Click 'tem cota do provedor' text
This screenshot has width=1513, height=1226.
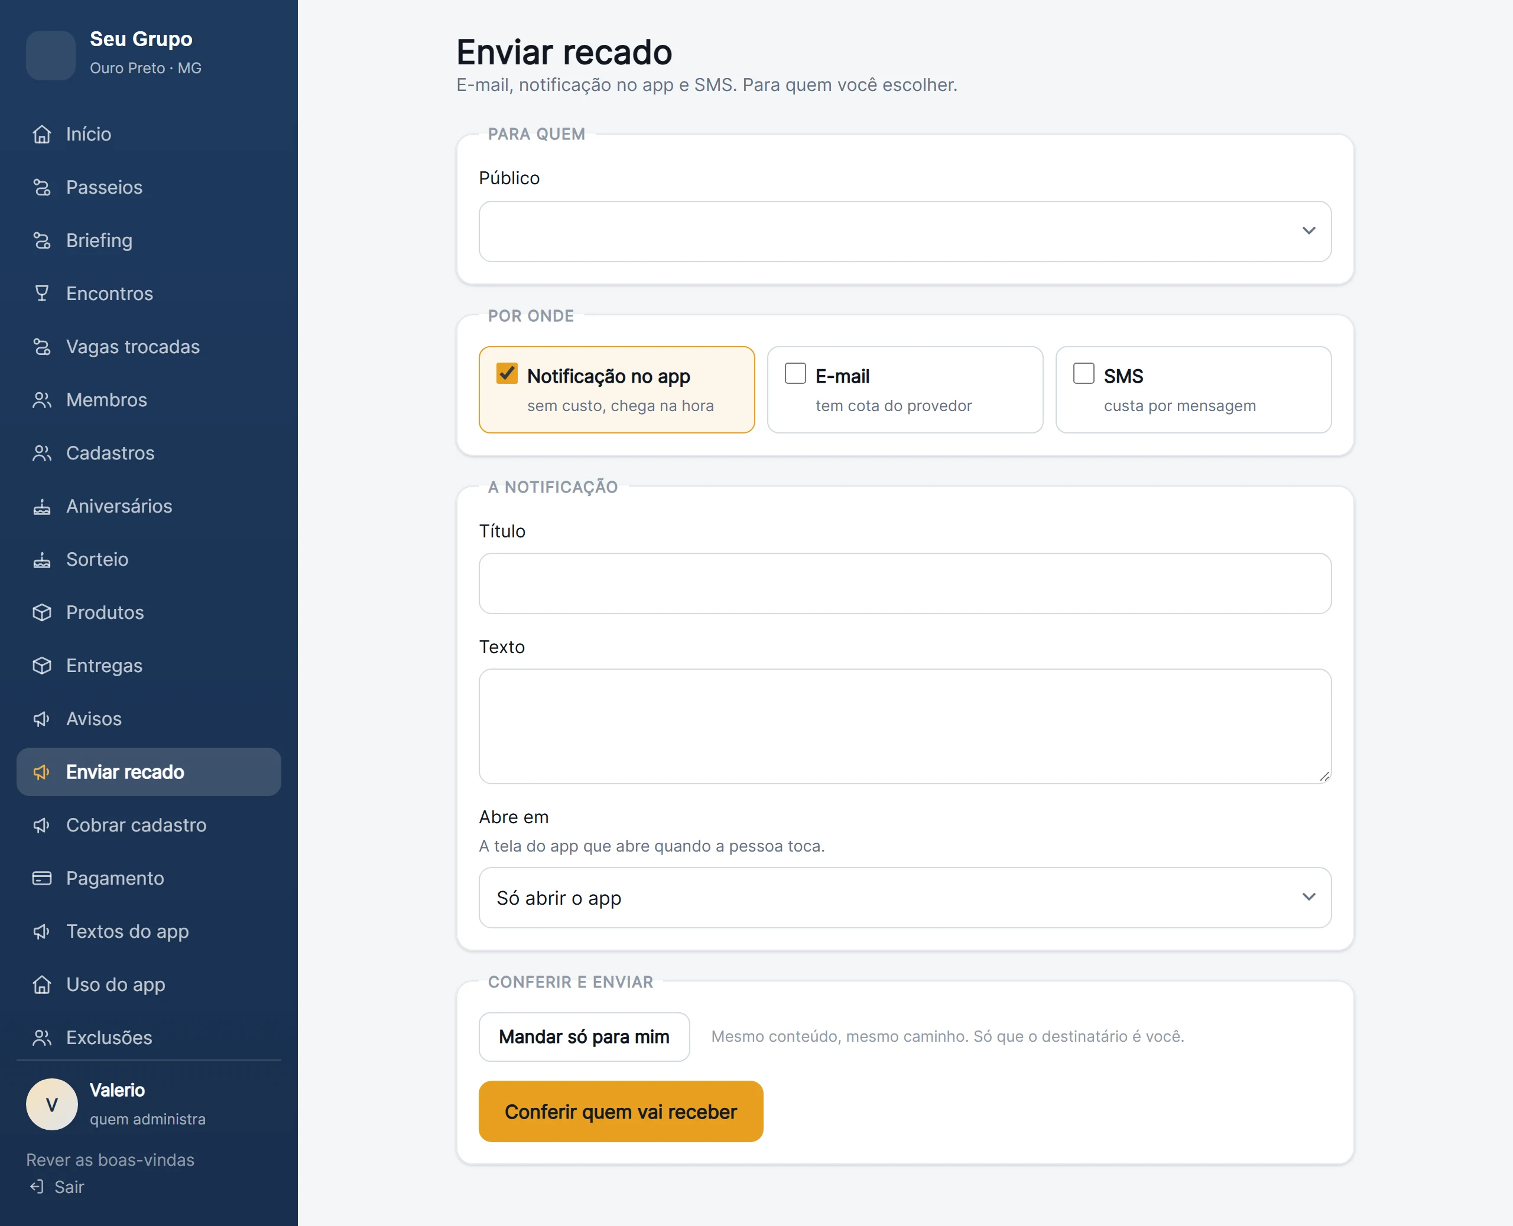(893, 406)
